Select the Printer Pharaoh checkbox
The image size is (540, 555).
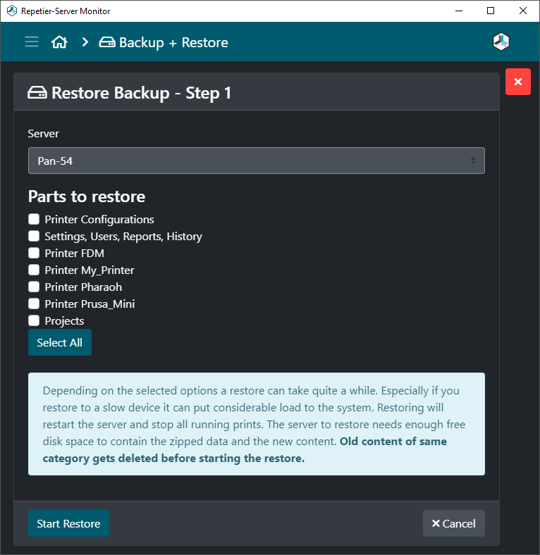point(34,287)
